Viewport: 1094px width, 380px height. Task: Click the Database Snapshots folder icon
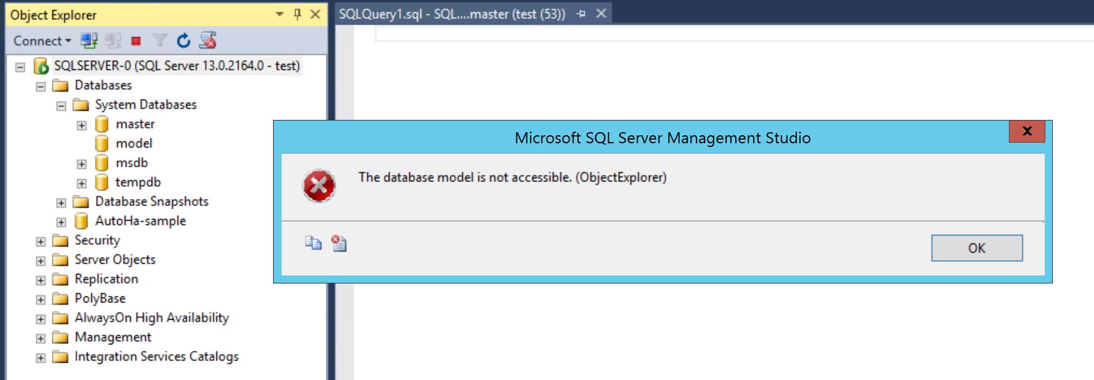click(x=81, y=202)
